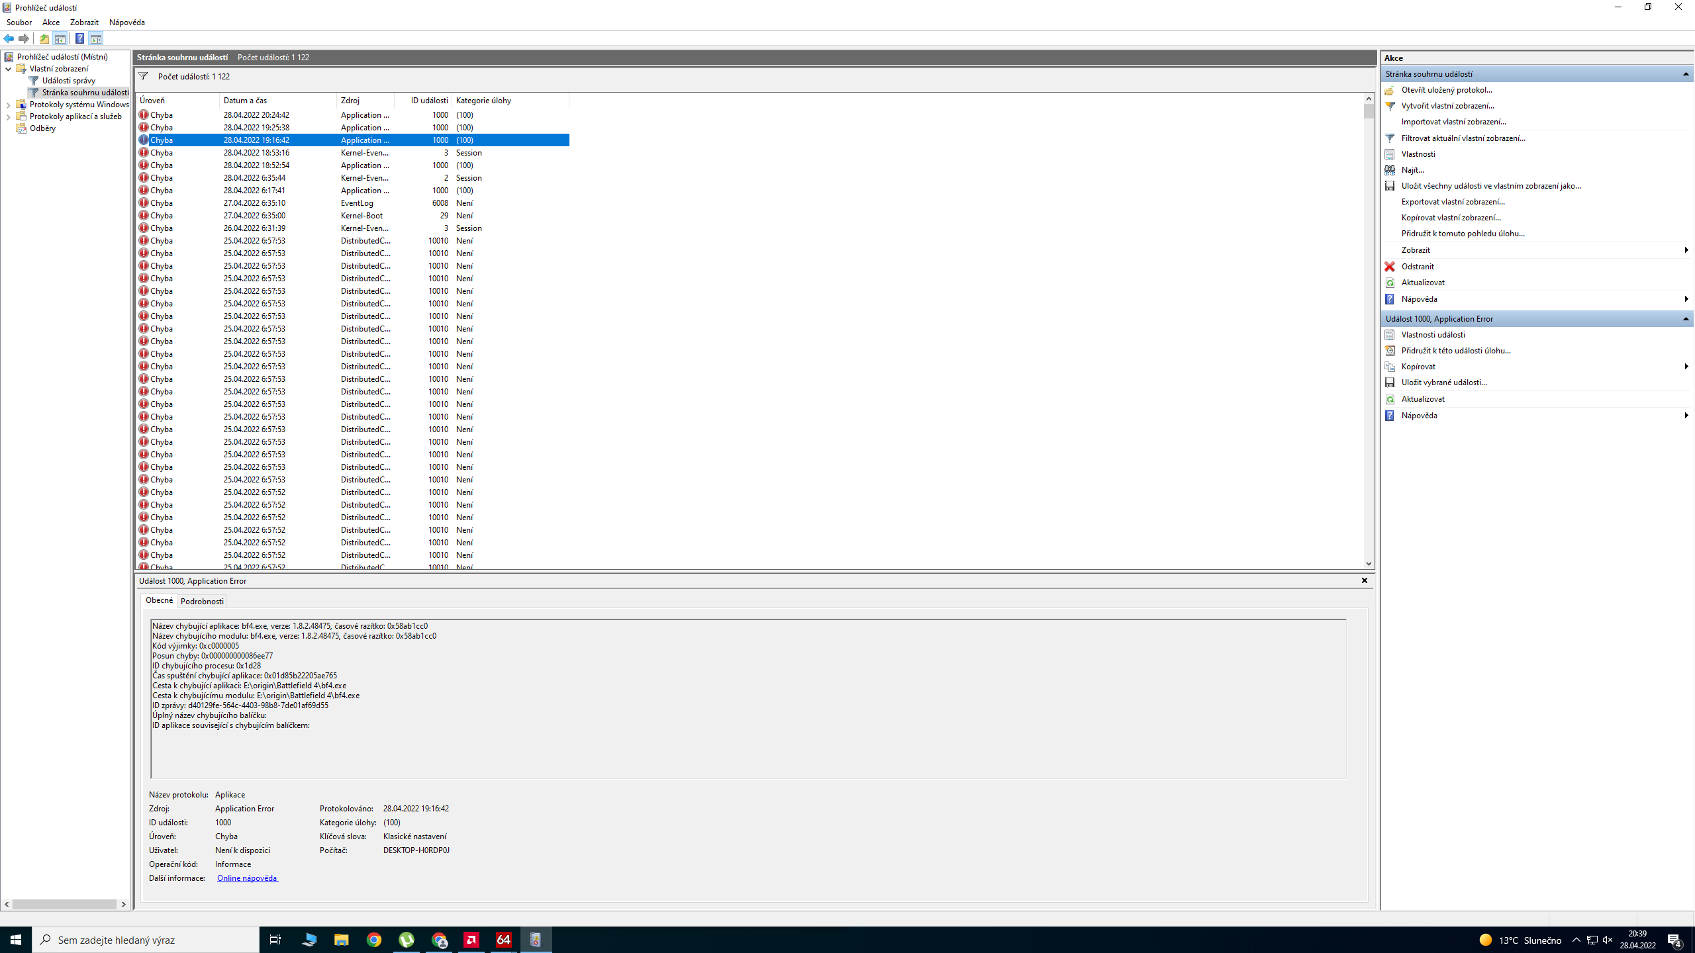Open Online nápověda link
Screen dimensions: 1695x953
(247, 878)
